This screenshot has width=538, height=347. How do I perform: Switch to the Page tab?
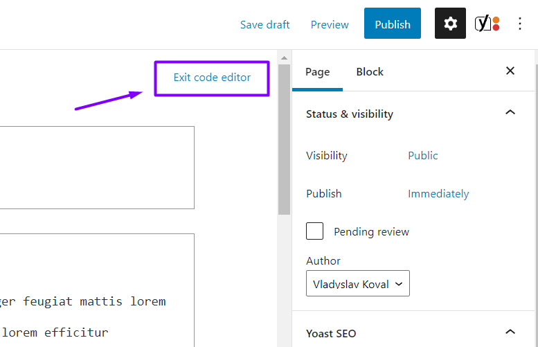click(x=317, y=72)
